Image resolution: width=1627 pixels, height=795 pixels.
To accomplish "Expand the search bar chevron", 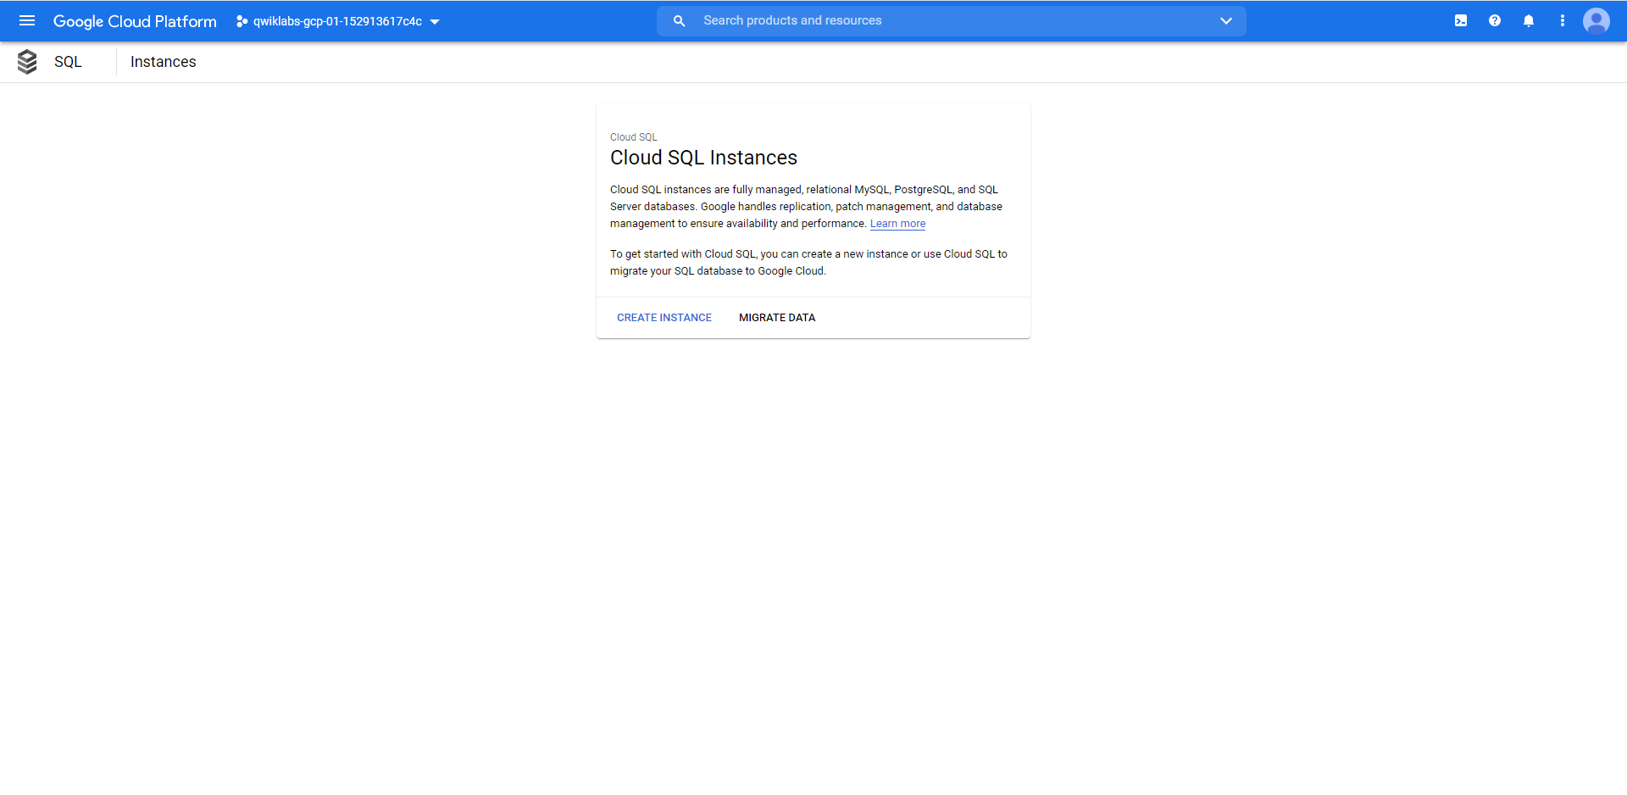I will [1226, 21].
